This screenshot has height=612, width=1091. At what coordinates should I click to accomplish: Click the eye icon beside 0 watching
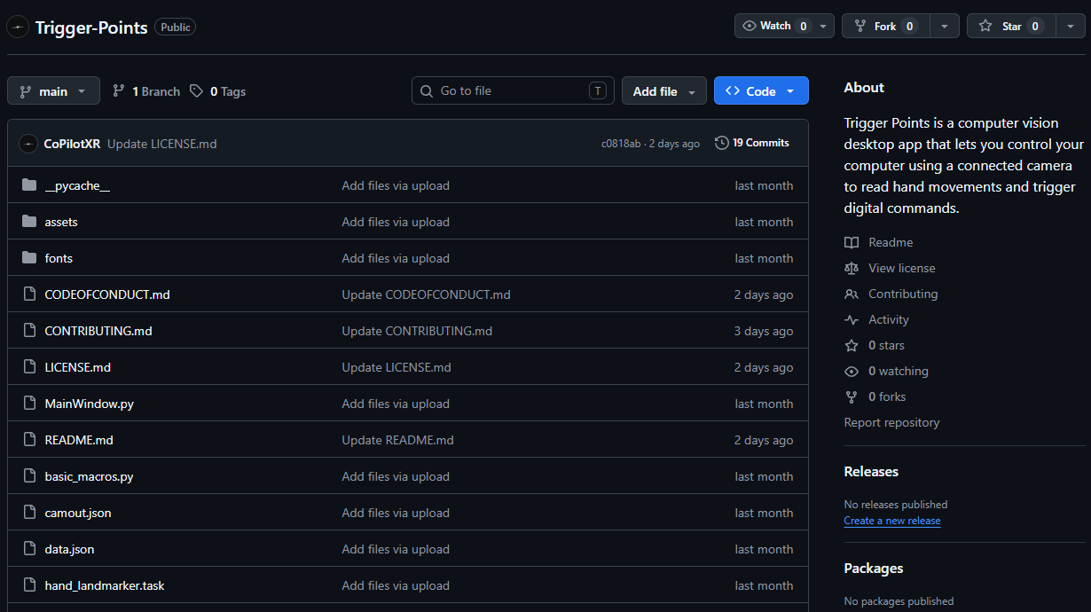852,371
